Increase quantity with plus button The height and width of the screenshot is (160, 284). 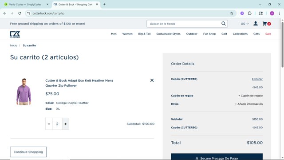(x=66, y=124)
